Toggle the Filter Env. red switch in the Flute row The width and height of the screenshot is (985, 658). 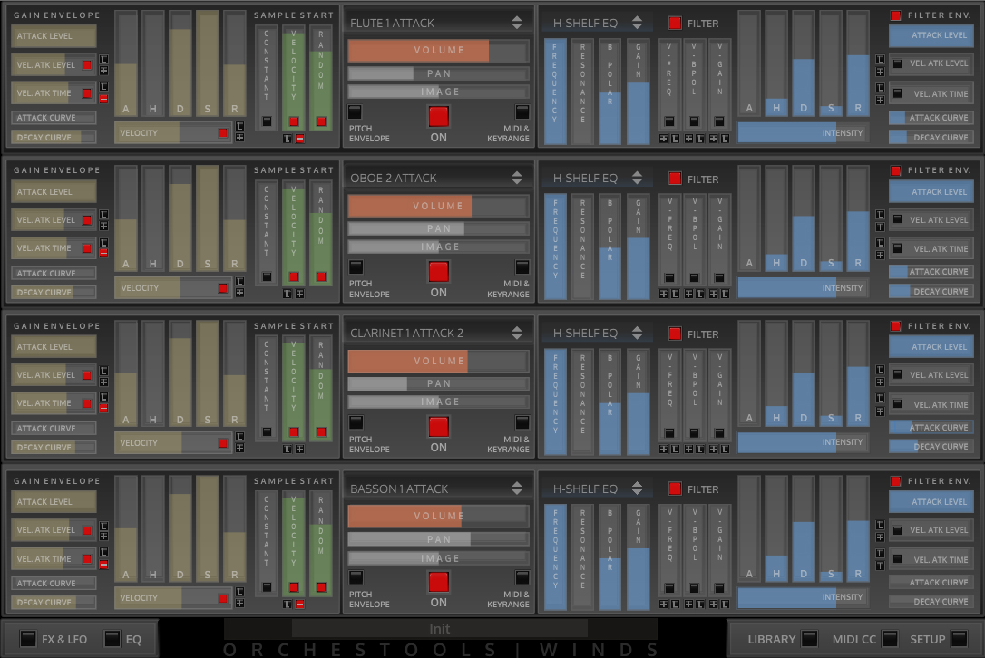pos(896,15)
